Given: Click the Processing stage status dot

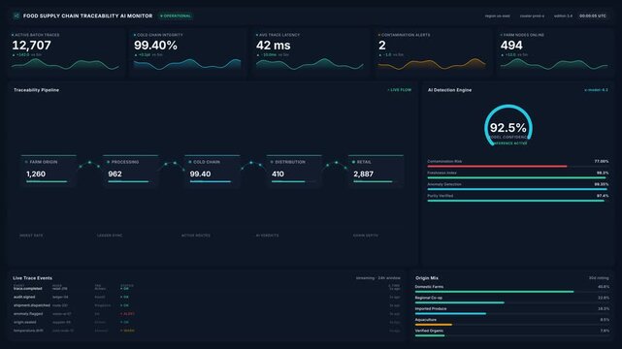Looking at the screenshot, I should click(109, 162).
